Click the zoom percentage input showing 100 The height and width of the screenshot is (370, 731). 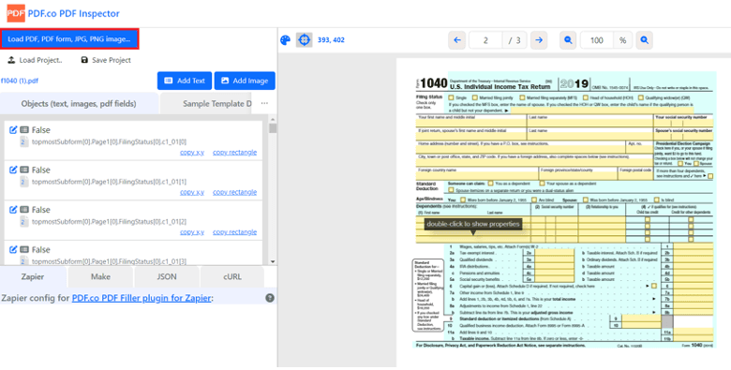[597, 40]
